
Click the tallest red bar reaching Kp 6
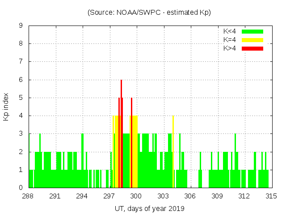click(x=121, y=134)
